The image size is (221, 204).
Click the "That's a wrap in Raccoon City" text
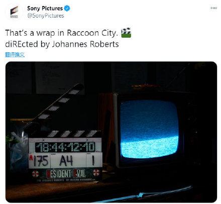click(x=61, y=33)
